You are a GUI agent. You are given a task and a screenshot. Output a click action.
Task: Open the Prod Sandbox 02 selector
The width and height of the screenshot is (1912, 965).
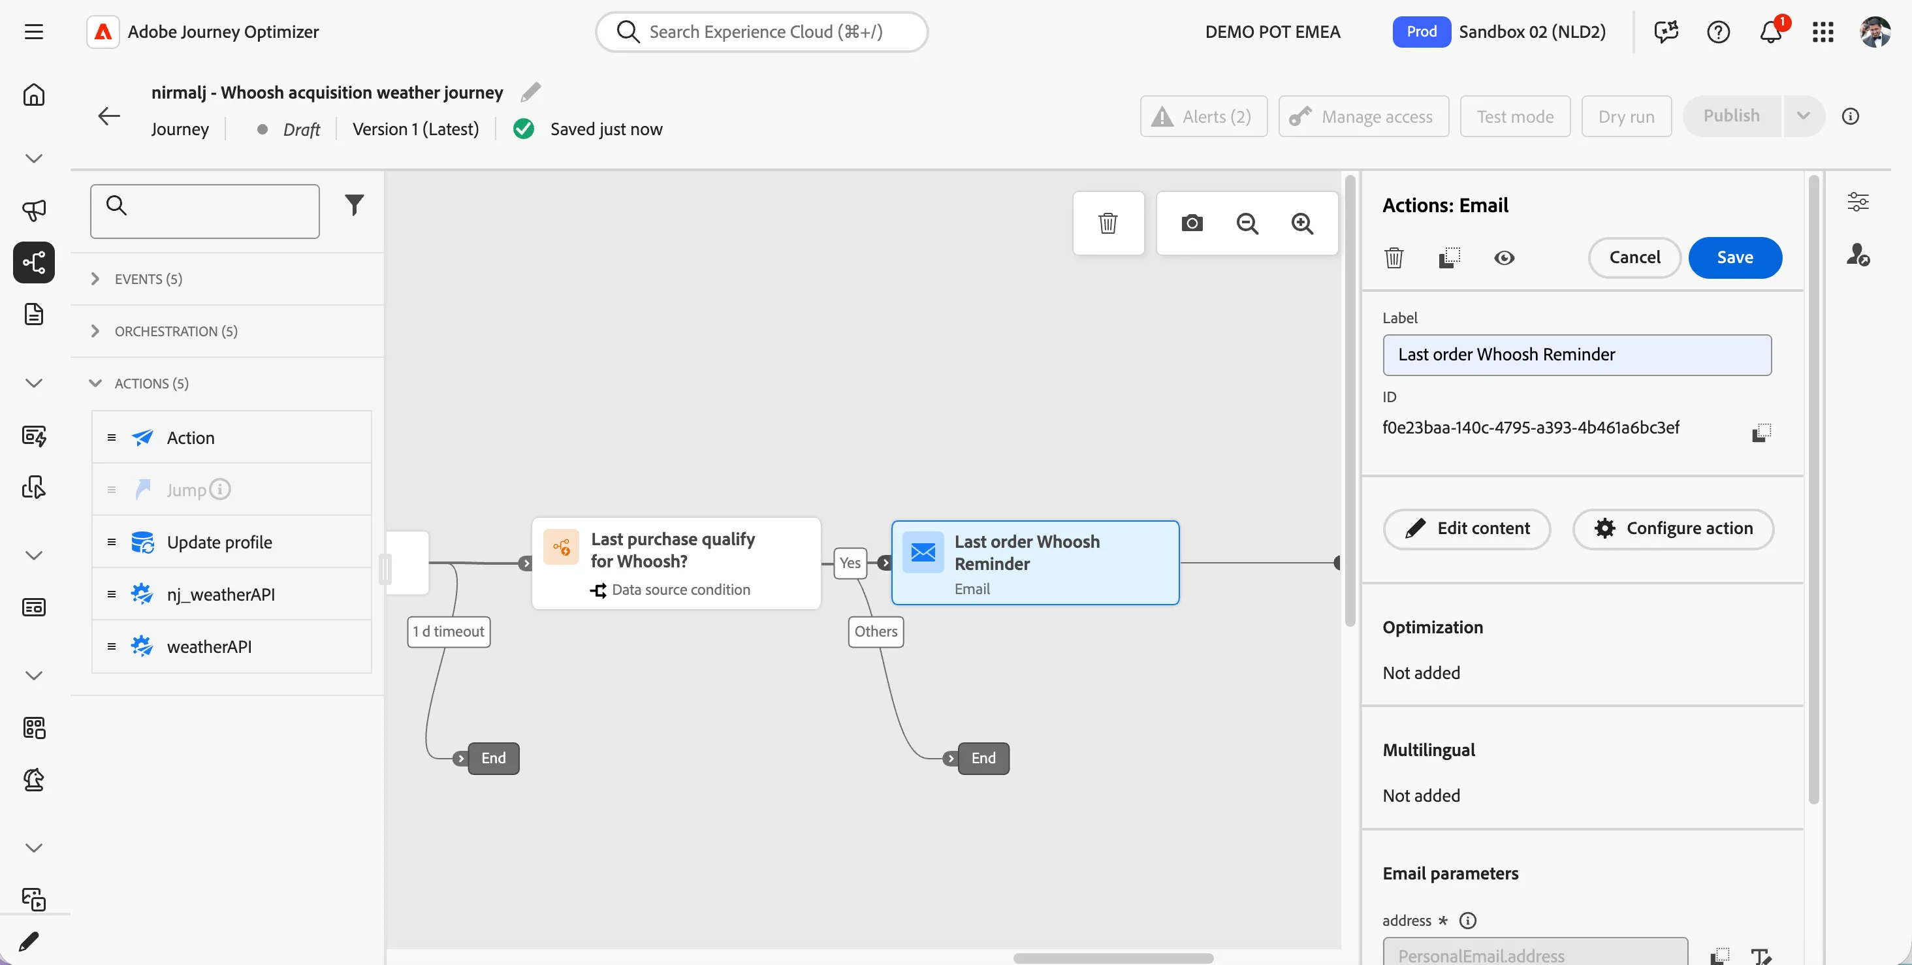coord(1499,32)
